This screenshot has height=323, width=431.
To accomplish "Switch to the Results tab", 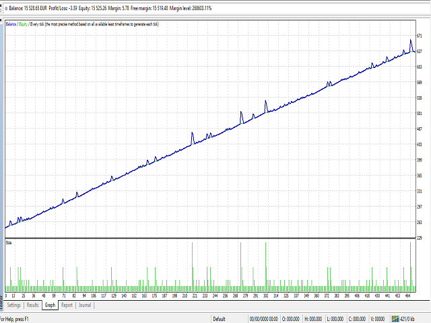I will [32, 305].
